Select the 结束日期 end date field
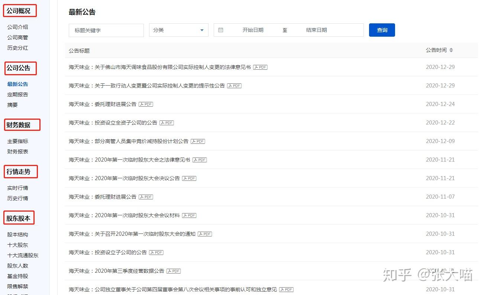Image resolution: width=485 pixels, height=295 pixels. tap(317, 30)
